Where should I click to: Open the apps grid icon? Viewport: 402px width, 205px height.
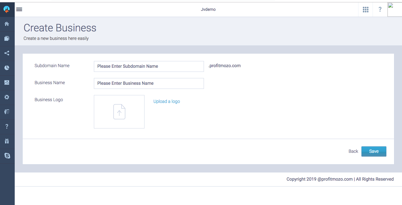[366, 10]
